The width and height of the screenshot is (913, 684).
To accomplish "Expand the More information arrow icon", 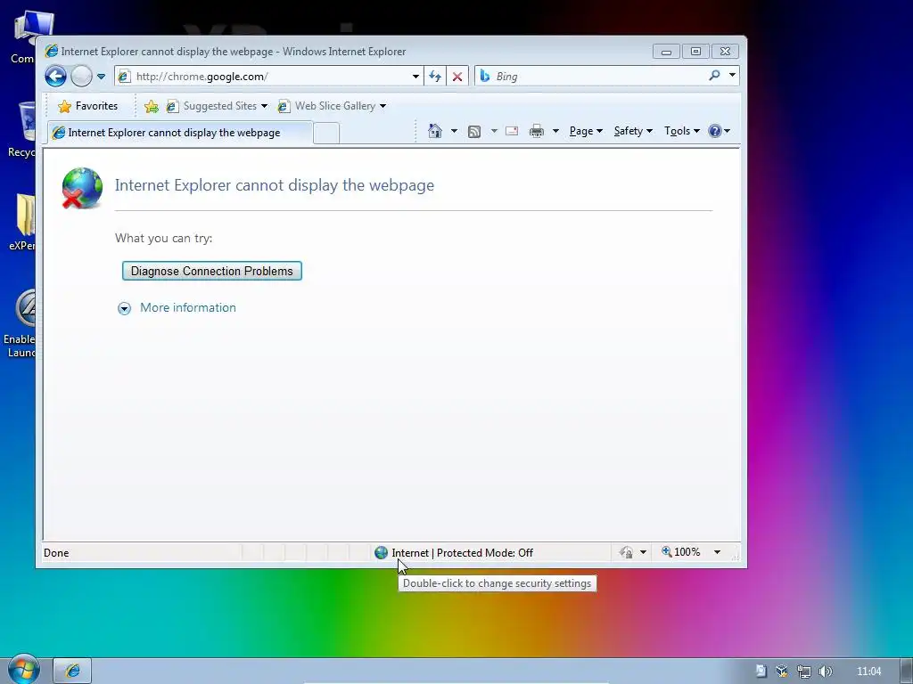I will coord(124,308).
